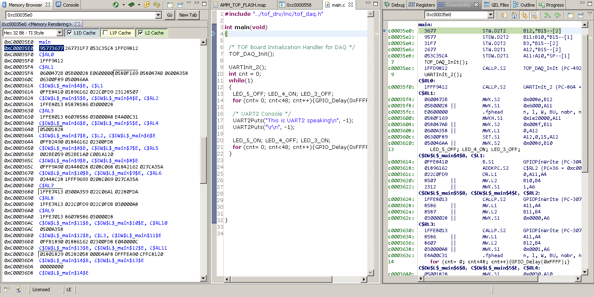This screenshot has width=594, height=297.
Task: Click the green memory chip icon
Action: click(131, 5)
